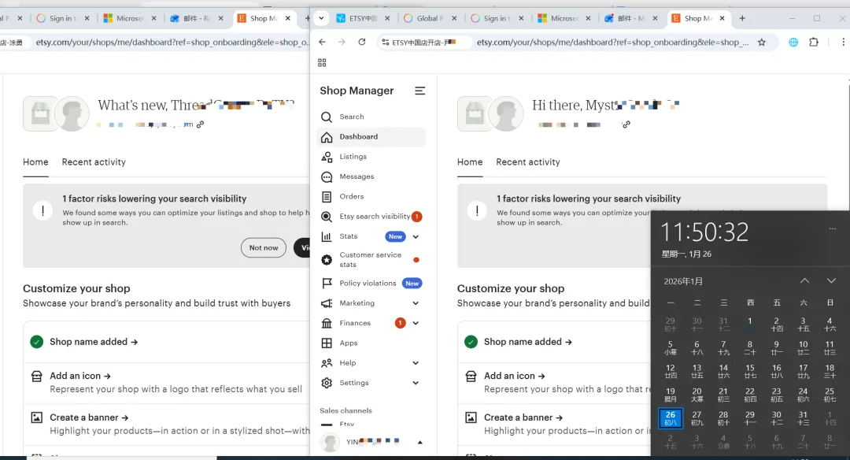
Task: Click 2026年1月 calendar month header
Action: pos(683,281)
